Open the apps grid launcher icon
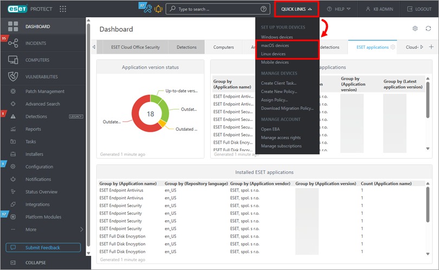The width and height of the screenshot is (439, 270). coord(63,9)
